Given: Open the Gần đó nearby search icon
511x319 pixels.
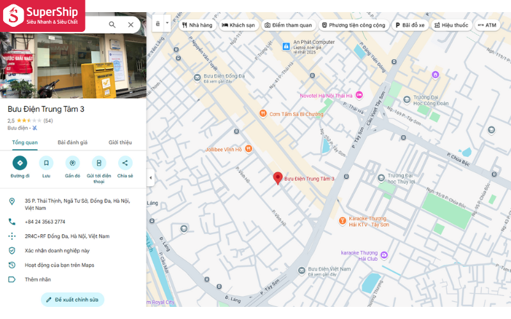Looking at the screenshot, I should (73, 163).
